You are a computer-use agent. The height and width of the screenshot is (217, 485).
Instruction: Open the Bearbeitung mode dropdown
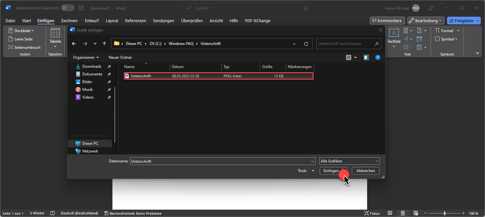[x=426, y=21]
